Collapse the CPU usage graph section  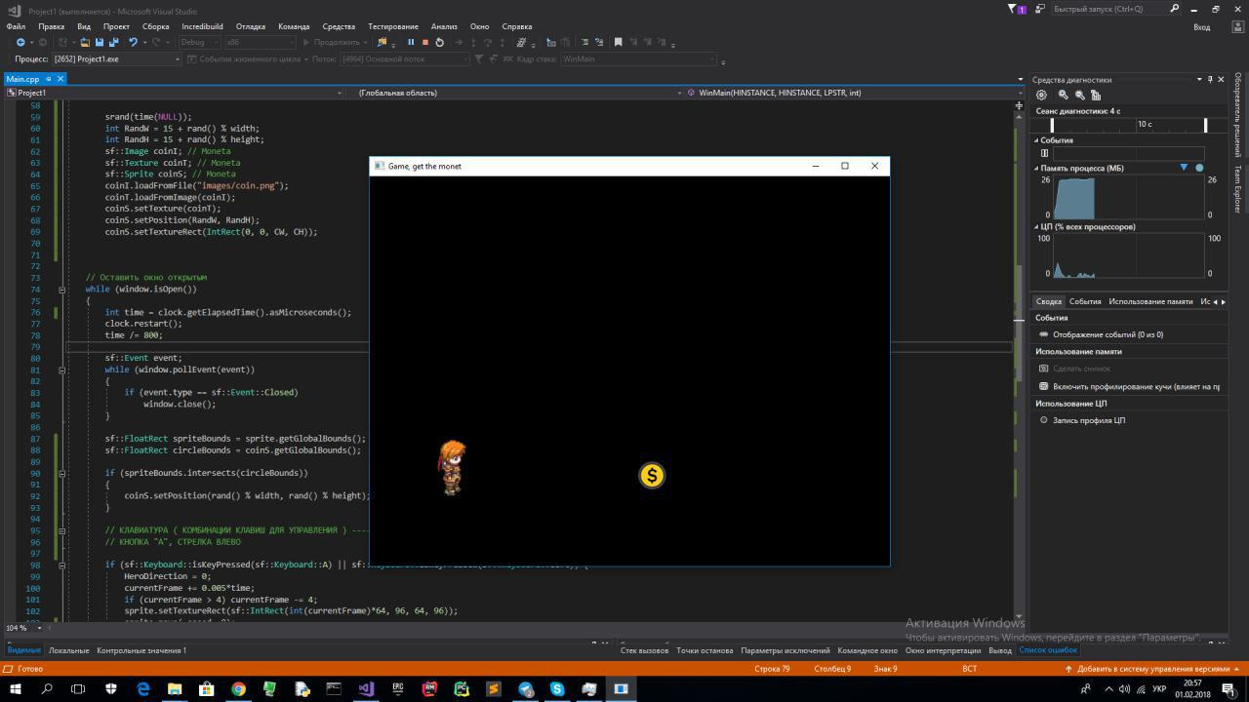pos(1036,227)
